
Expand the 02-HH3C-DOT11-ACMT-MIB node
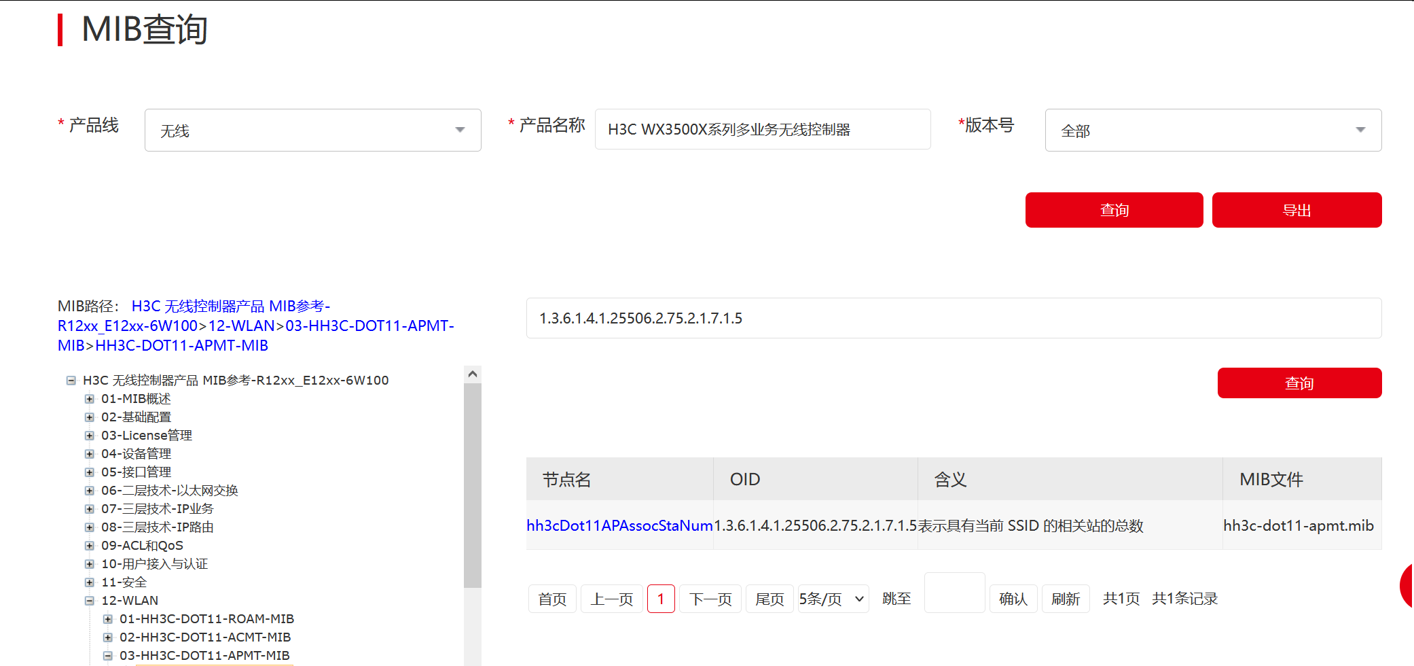[107, 637]
